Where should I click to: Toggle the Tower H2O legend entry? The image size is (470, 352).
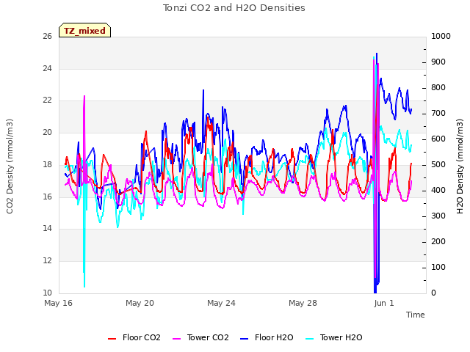[334, 337]
